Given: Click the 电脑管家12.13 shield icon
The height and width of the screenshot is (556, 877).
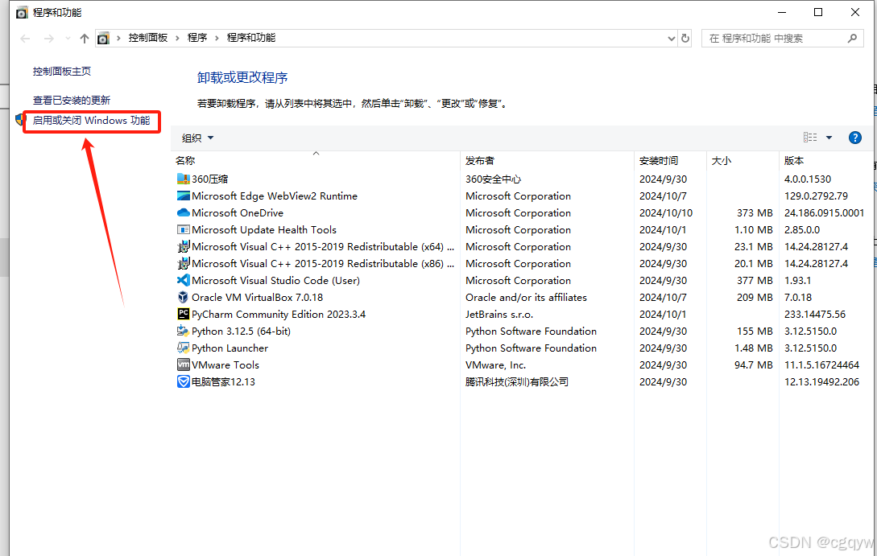Looking at the screenshot, I should pos(183,381).
